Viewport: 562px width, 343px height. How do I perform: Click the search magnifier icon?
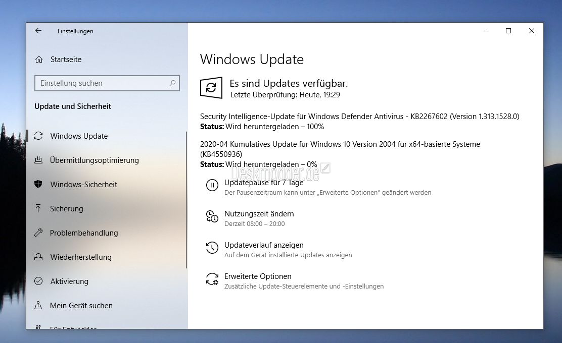172,83
